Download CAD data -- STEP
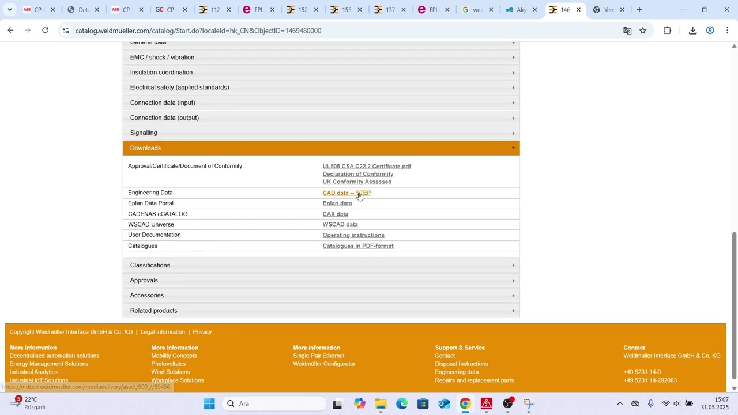The width and height of the screenshot is (738, 415). 347,193
